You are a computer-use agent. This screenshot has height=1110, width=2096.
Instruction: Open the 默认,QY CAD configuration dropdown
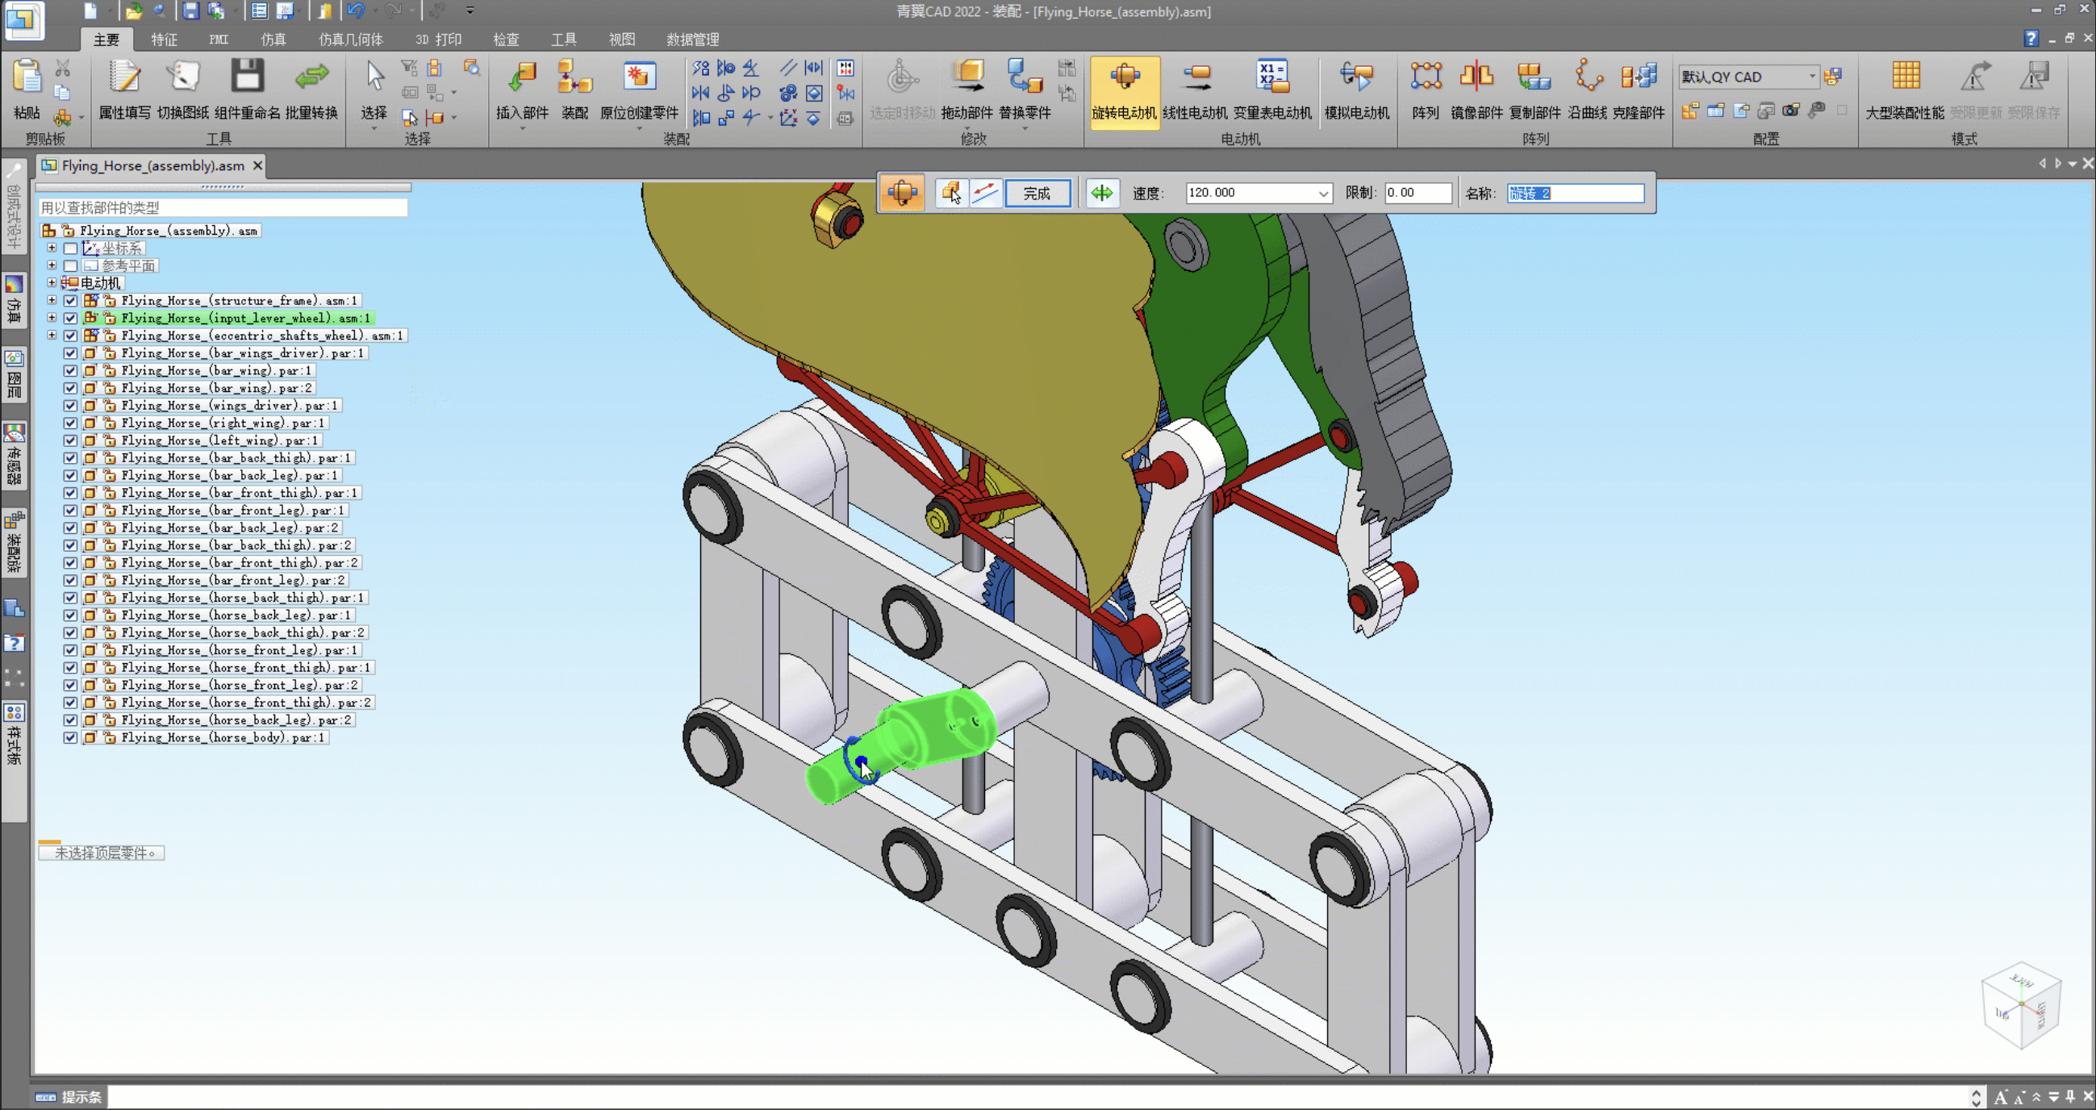1811,77
